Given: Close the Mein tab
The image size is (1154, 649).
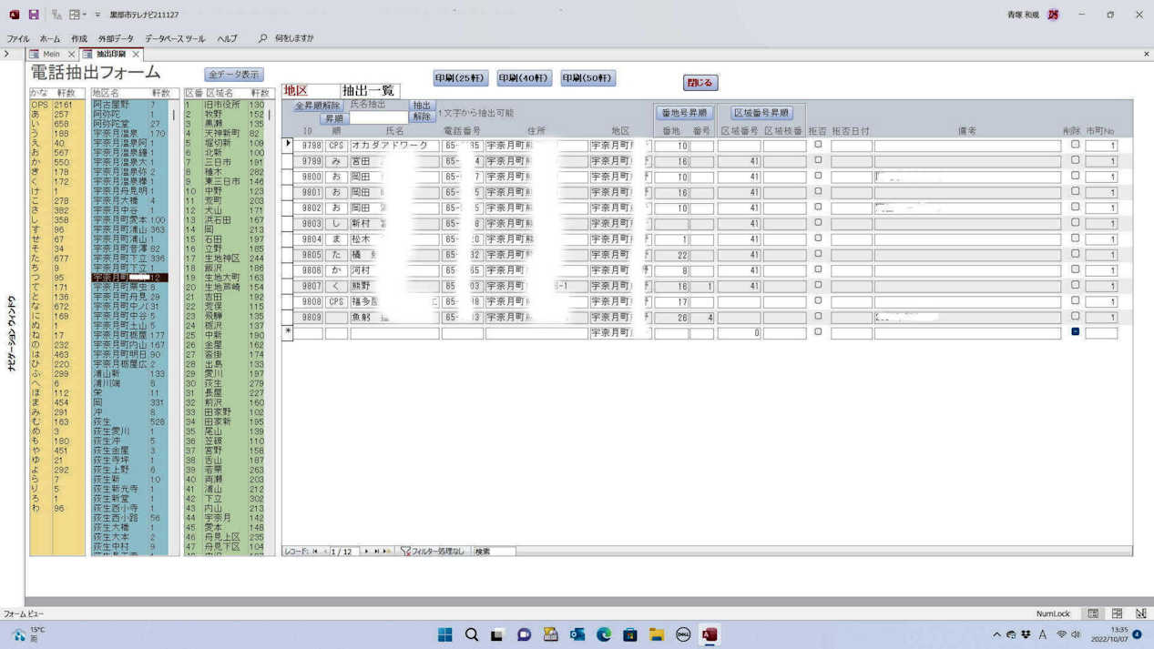Looking at the screenshot, I should coord(72,55).
